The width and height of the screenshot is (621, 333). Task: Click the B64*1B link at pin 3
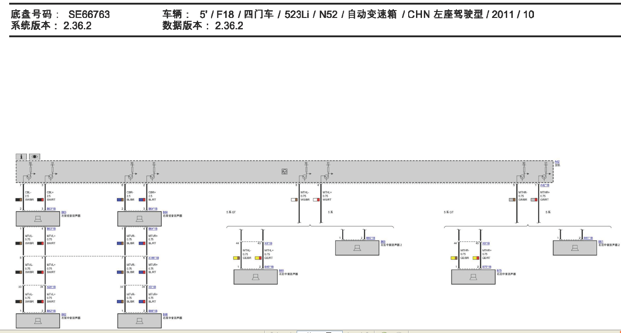click(152, 209)
